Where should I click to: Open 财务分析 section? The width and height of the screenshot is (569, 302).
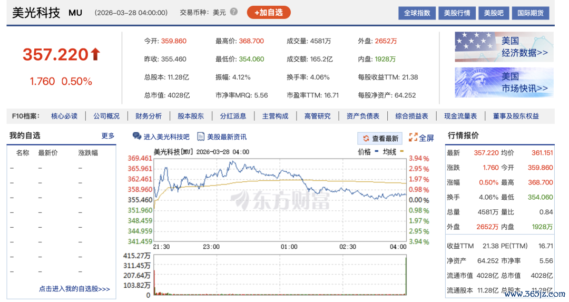[x=149, y=116]
